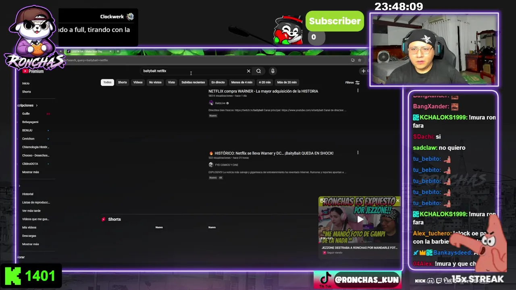Open Mis videos in sidebar

[29, 228]
